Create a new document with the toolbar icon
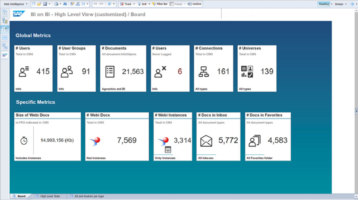The width and height of the screenshot is (358, 200). (34, 4)
